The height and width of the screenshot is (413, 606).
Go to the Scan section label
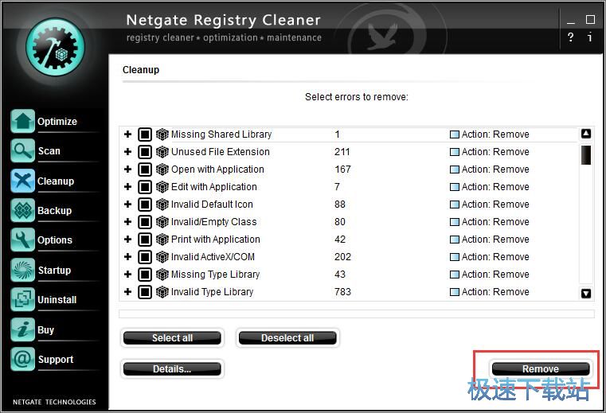click(49, 151)
